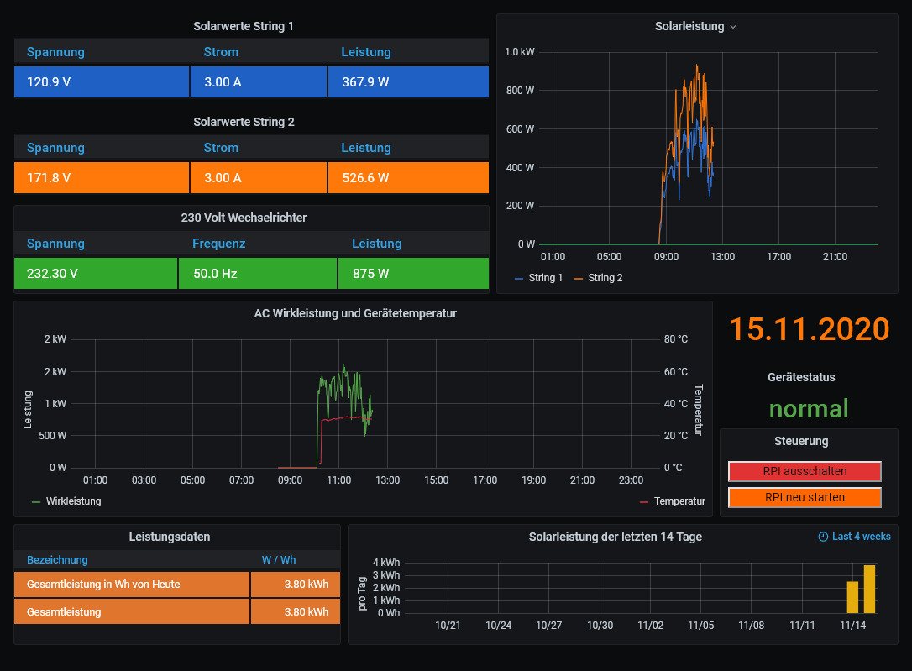This screenshot has width=912, height=671.
Task: Click the green normal Gerätestatus value
Action: 808,409
